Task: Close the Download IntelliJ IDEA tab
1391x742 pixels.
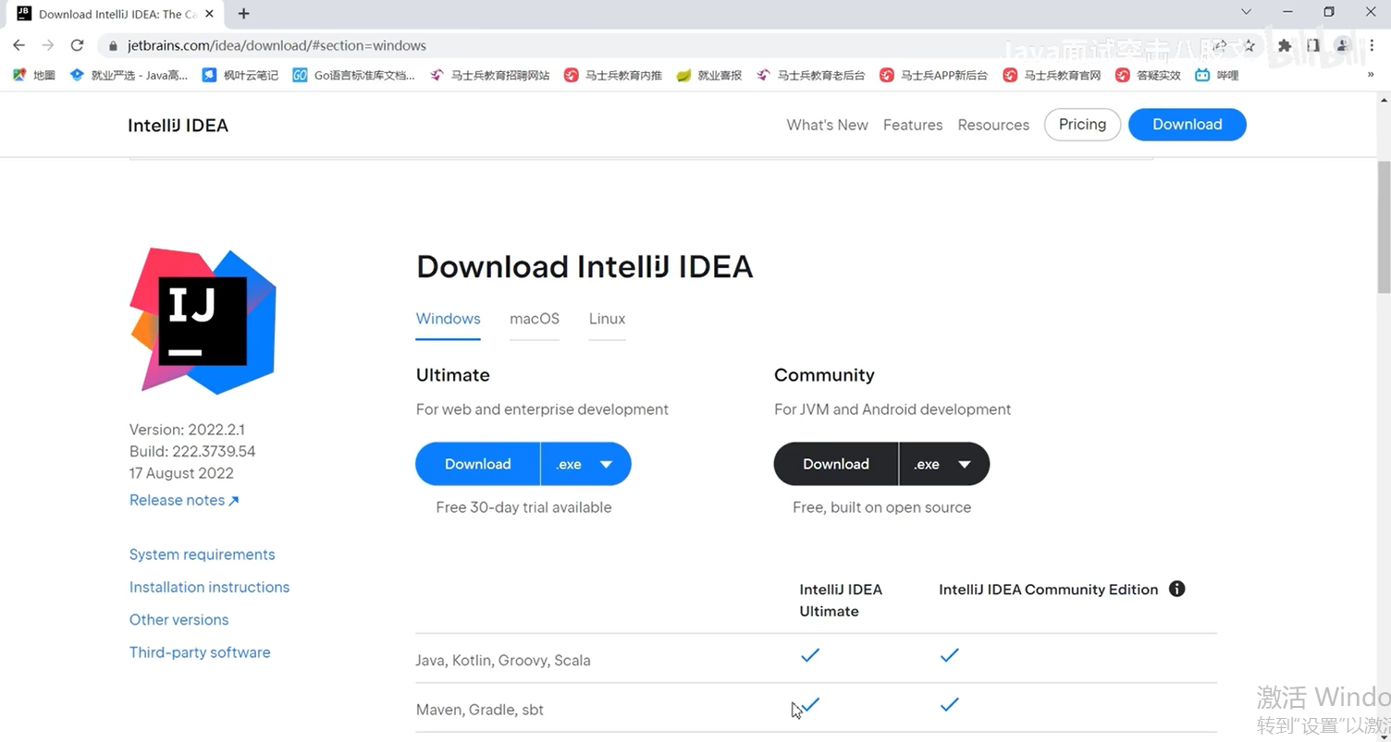Action: (212, 14)
